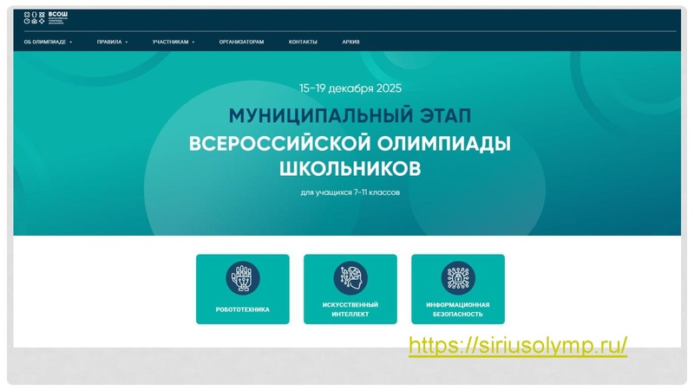
Task: Expand the Об олимпиаде dropdown arrow
Action: pyautogui.click(x=71, y=42)
